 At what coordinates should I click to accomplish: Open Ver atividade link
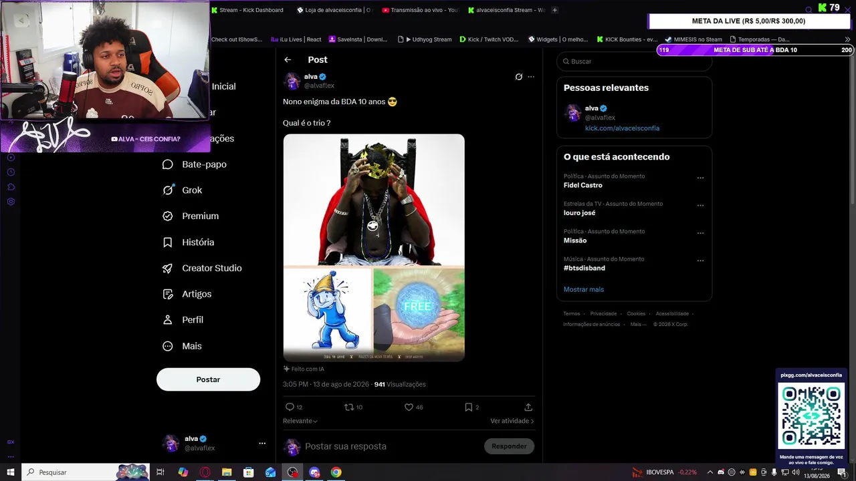click(512, 421)
